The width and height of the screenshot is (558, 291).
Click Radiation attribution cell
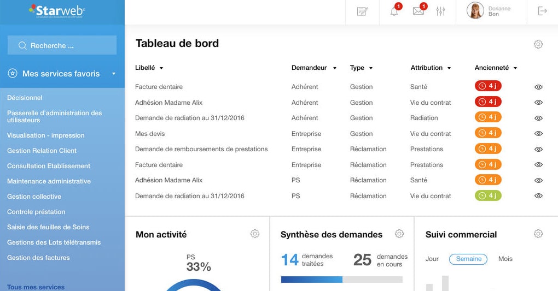(424, 118)
